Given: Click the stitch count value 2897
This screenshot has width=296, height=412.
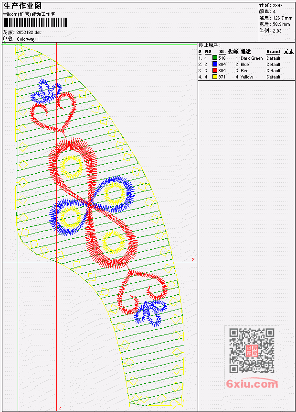Looking at the screenshot, I should [277, 5].
